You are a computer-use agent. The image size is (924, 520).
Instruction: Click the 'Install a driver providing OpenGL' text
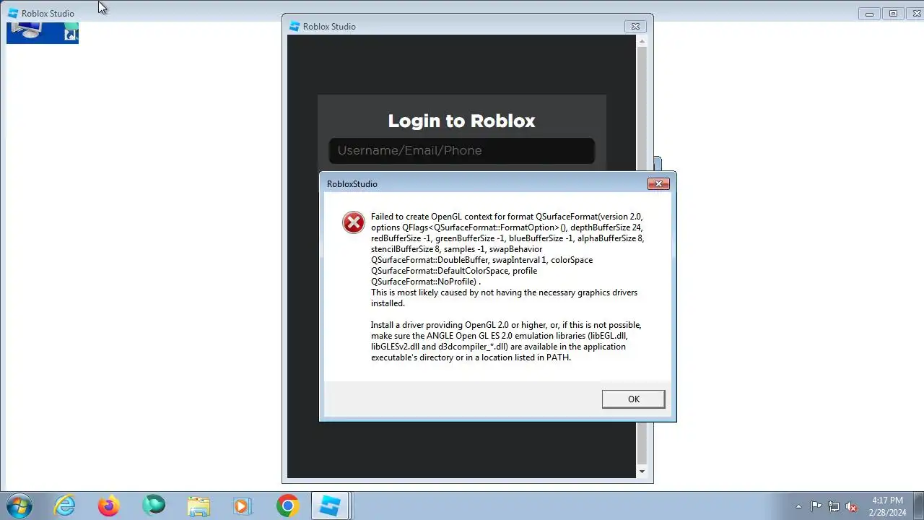point(506,341)
